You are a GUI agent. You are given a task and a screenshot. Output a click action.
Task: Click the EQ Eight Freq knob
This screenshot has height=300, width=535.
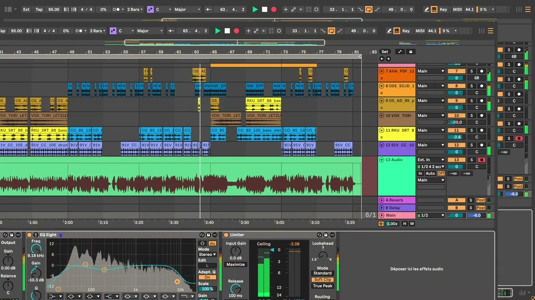(36, 249)
